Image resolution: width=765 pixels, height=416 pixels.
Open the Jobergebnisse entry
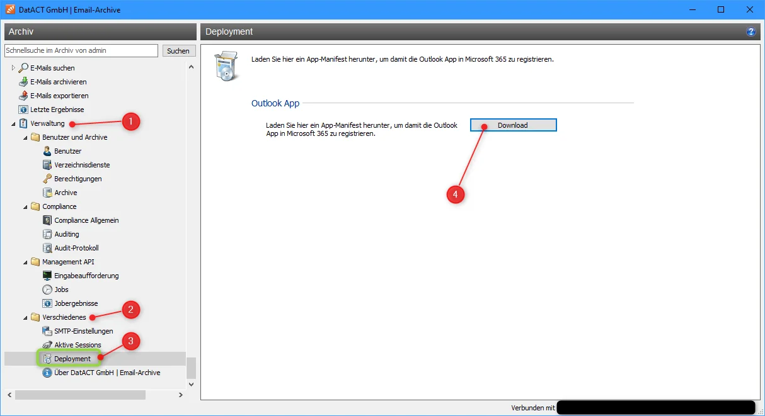tap(76, 303)
